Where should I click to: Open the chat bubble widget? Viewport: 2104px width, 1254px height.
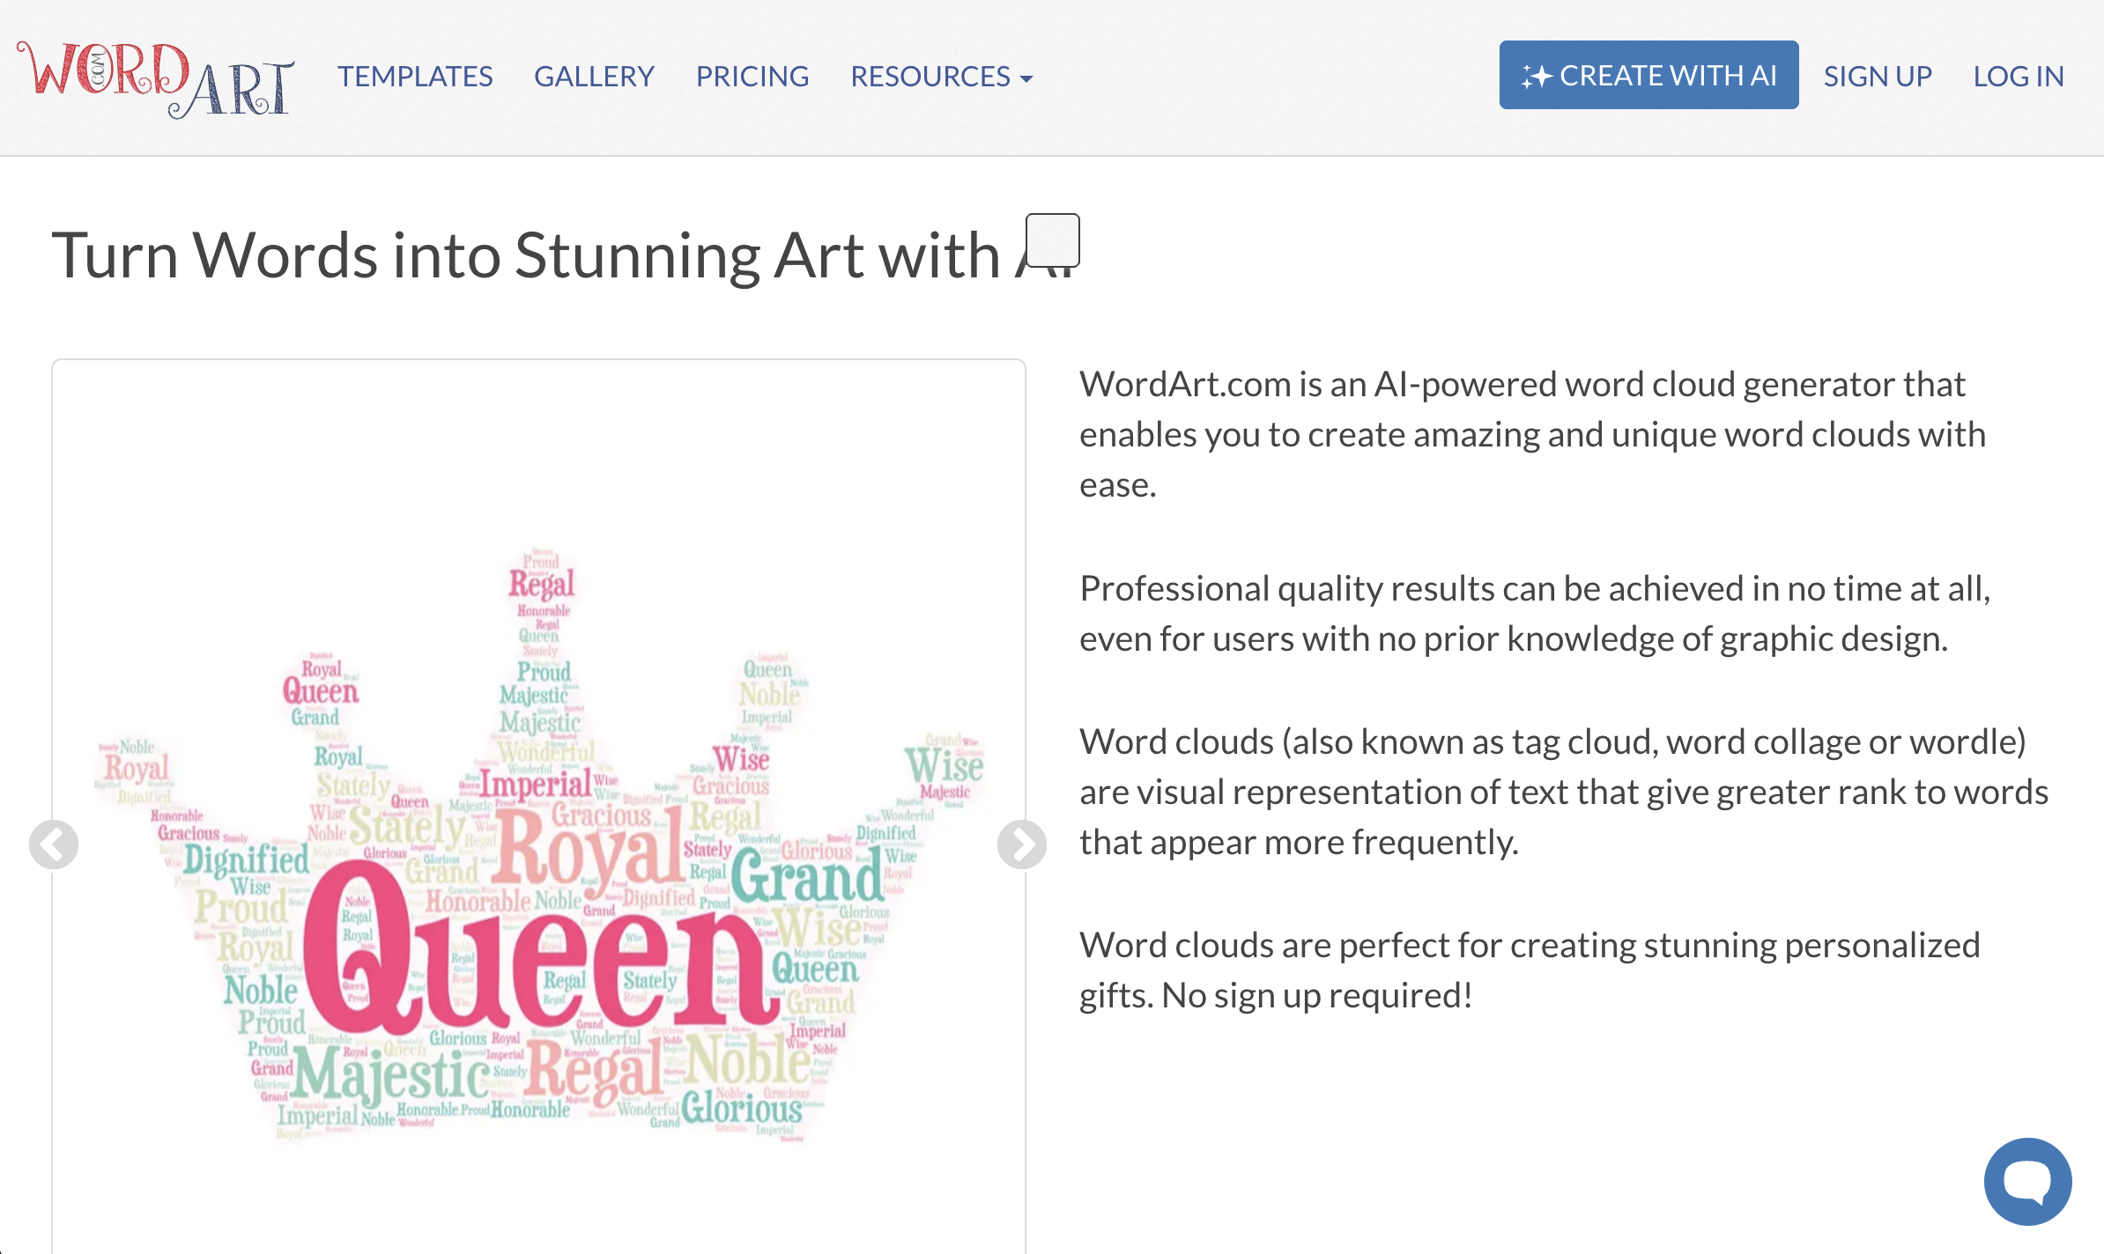tap(2027, 1181)
